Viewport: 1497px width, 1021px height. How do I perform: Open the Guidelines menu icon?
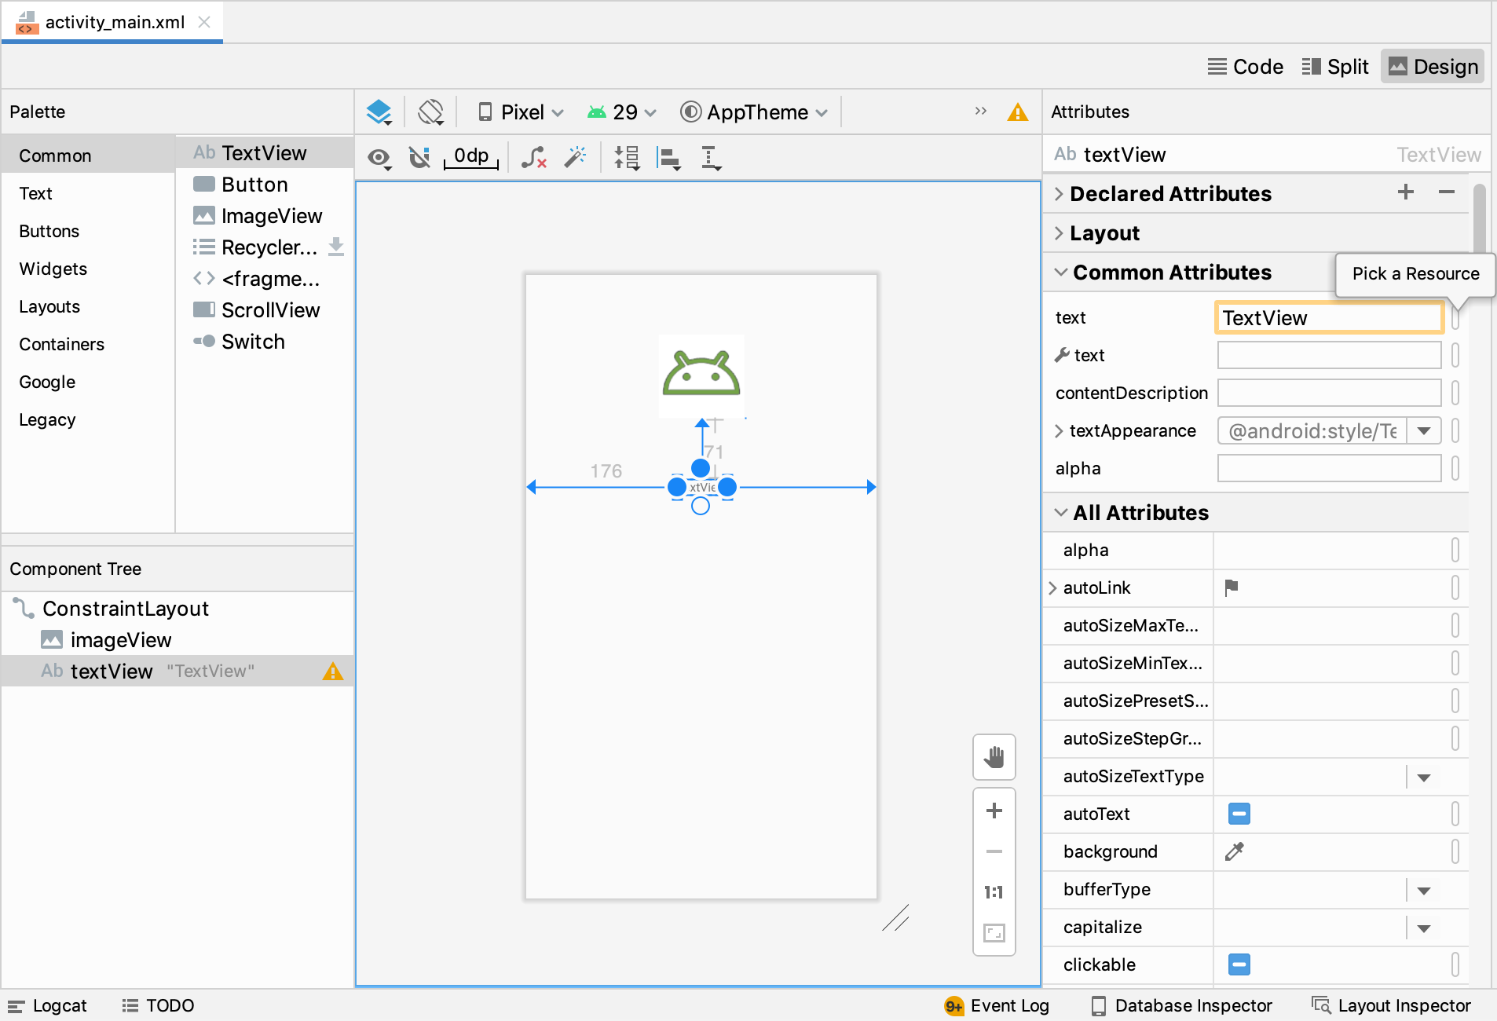tap(710, 158)
